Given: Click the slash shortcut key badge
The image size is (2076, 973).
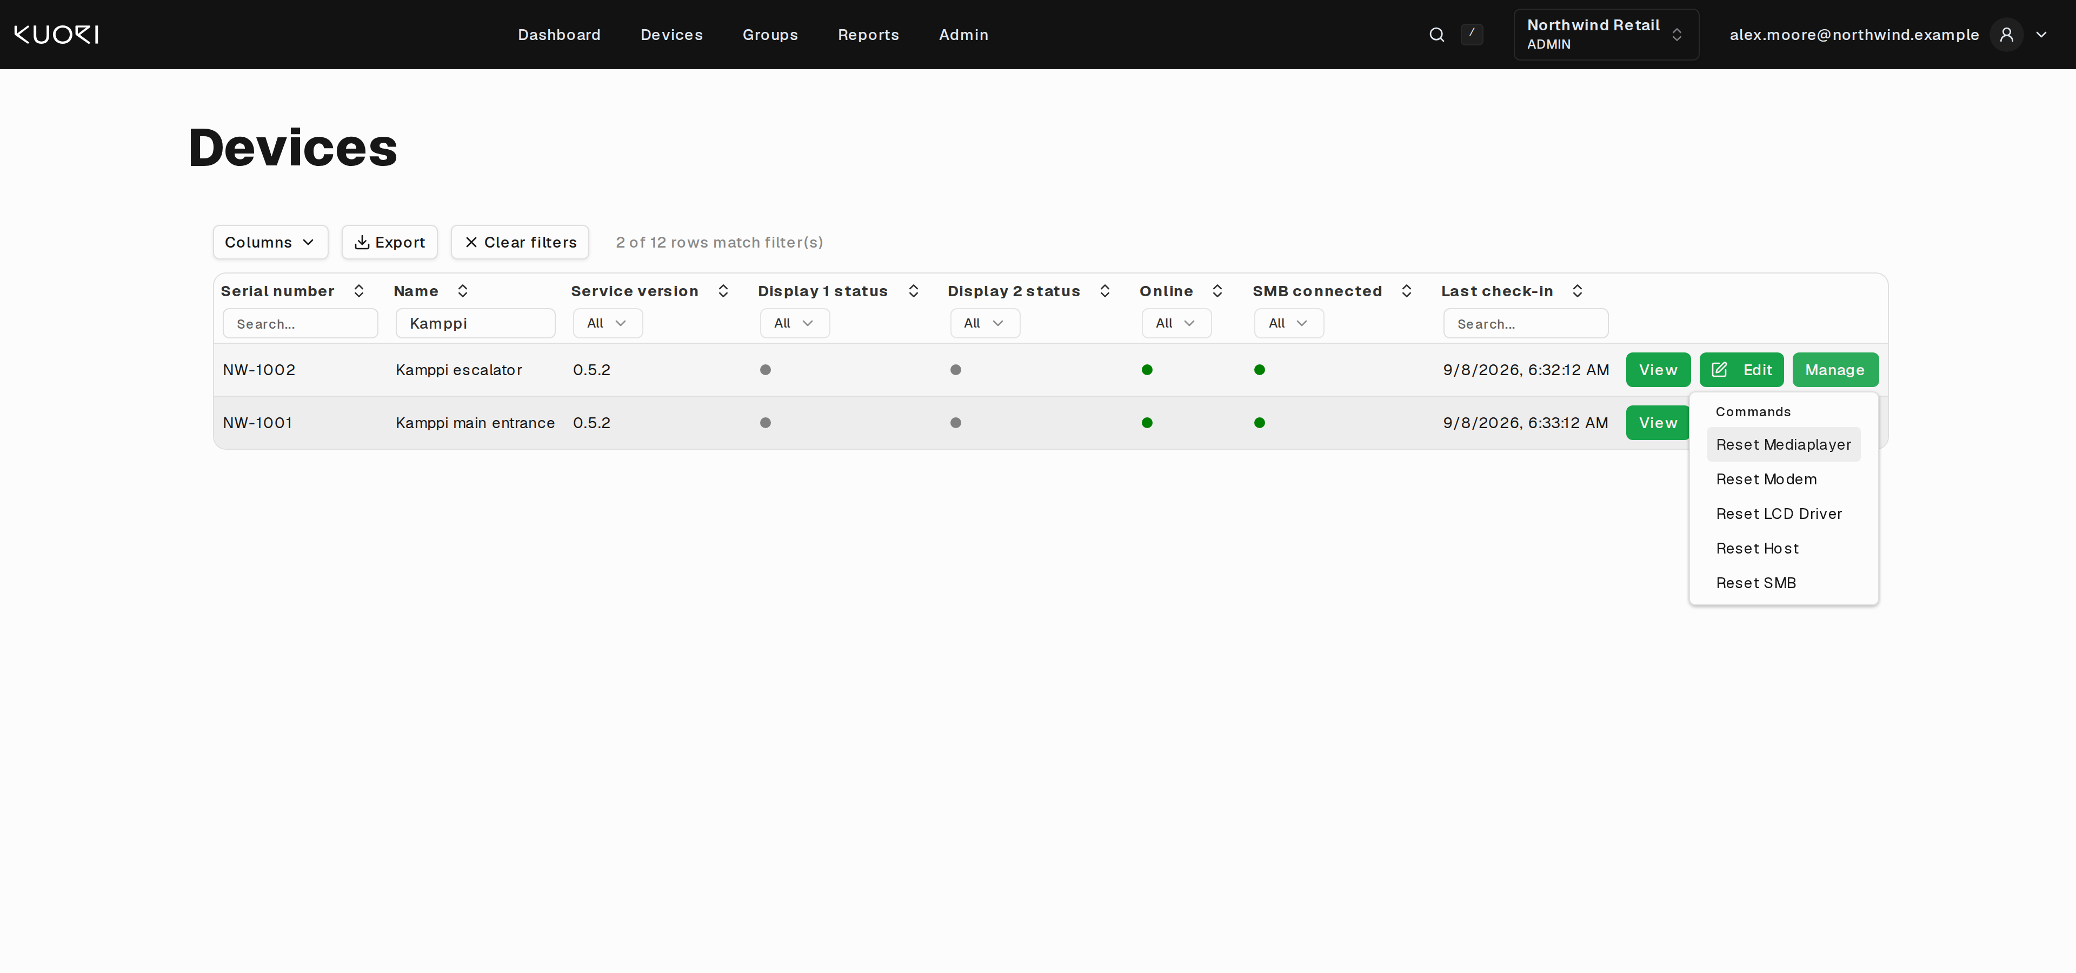Looking at the screenshot, I should point(1472,35).
